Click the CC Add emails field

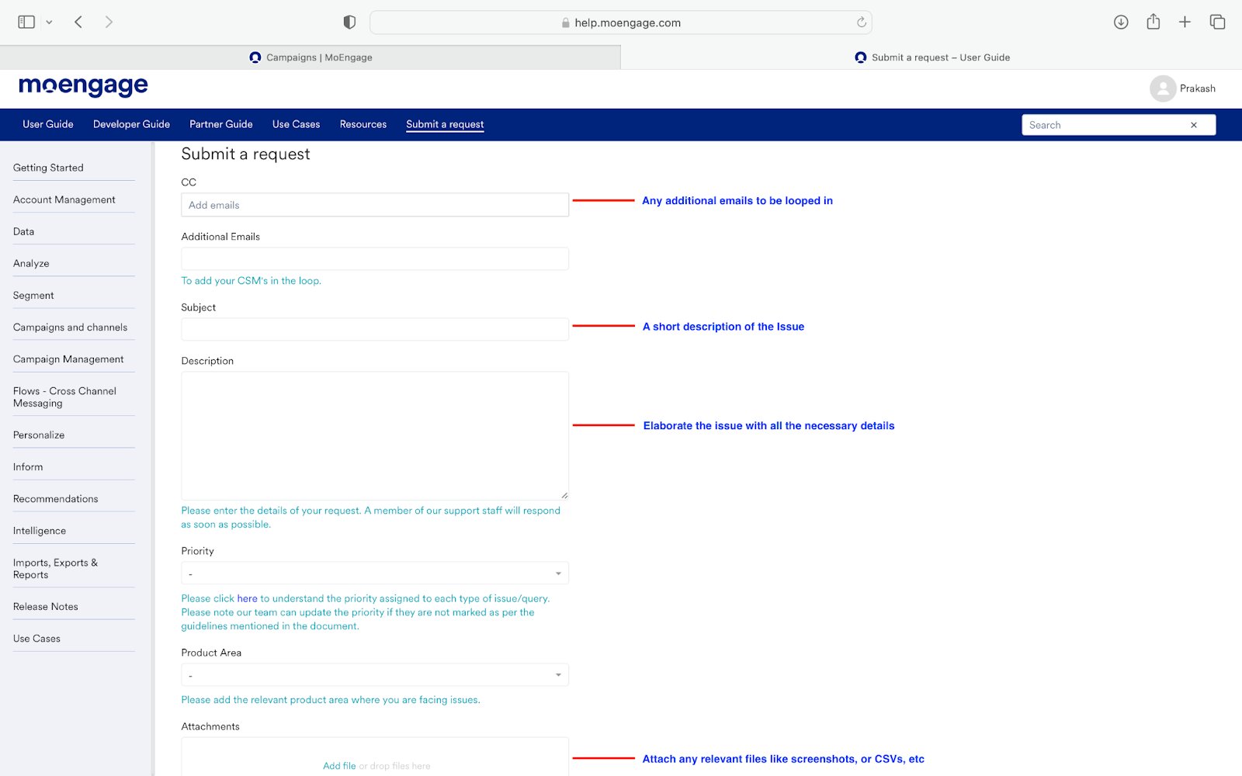(x=375, y=205)
